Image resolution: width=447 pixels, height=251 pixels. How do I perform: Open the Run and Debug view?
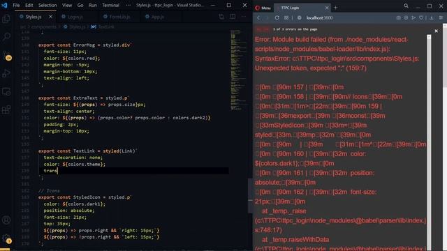coord(6,73)
